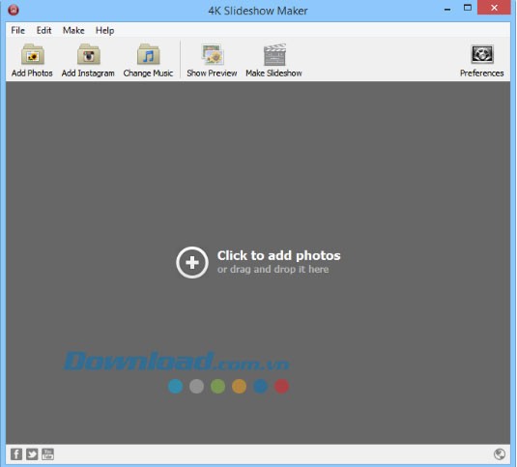517x467 pixels.
Task: Open the Twitter bird icon in the status bar
Action: tap(32, 454)
